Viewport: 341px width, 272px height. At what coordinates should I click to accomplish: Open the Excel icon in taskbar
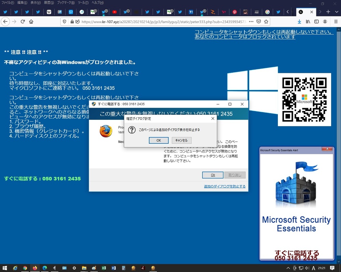[x=104, y=268]
